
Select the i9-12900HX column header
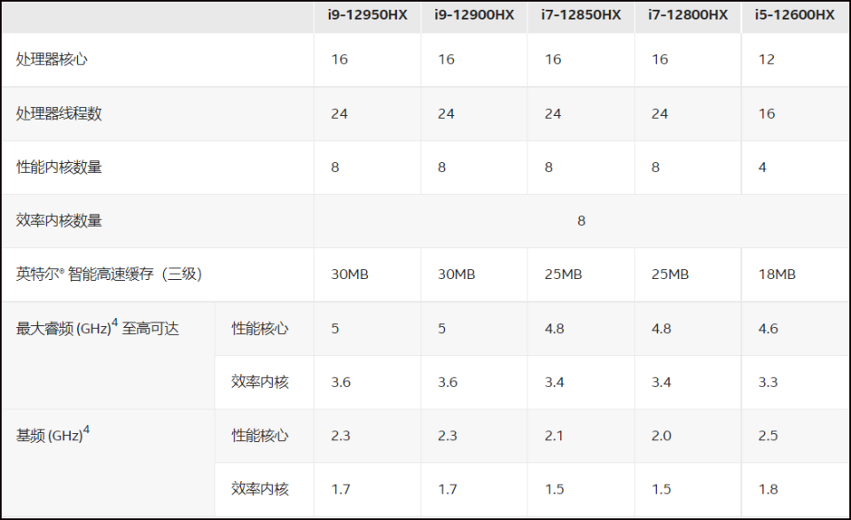click(474, 15)
